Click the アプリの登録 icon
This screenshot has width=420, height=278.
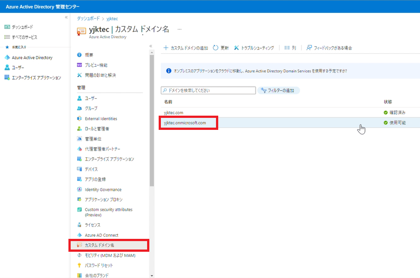[79, 179]
